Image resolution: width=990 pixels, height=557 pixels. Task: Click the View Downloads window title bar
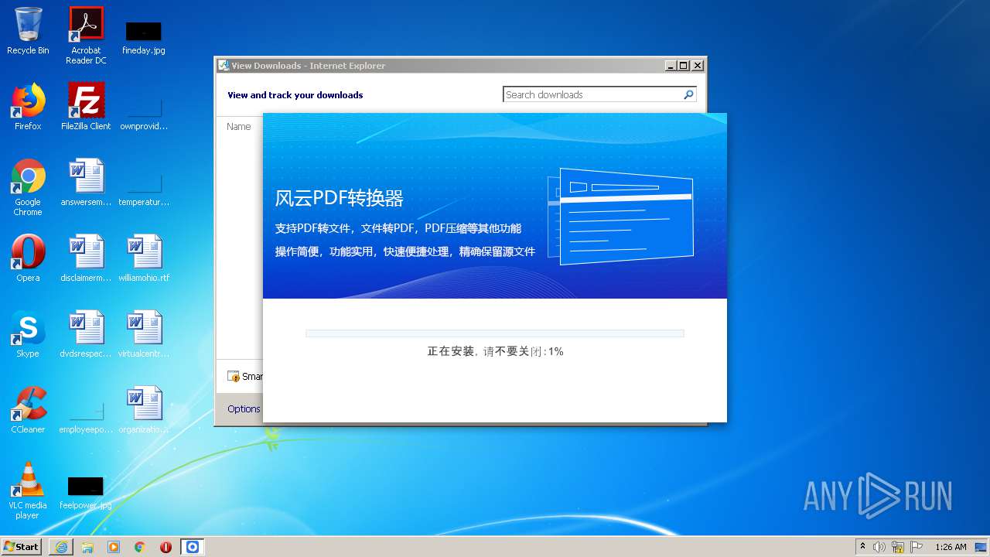(x=441, y=66)
